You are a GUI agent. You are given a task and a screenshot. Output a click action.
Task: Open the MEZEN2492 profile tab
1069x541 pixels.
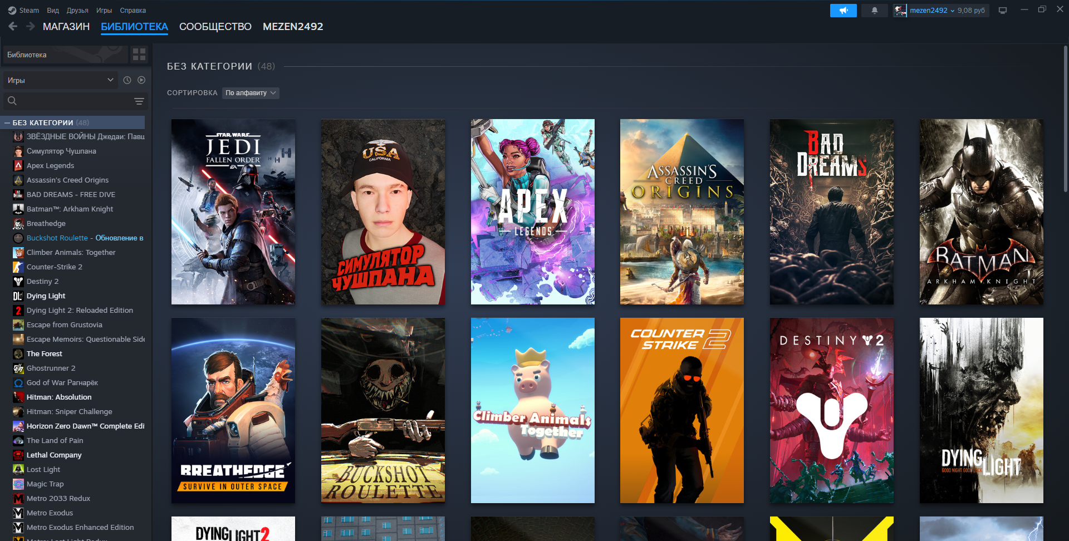tap(293, 27)
